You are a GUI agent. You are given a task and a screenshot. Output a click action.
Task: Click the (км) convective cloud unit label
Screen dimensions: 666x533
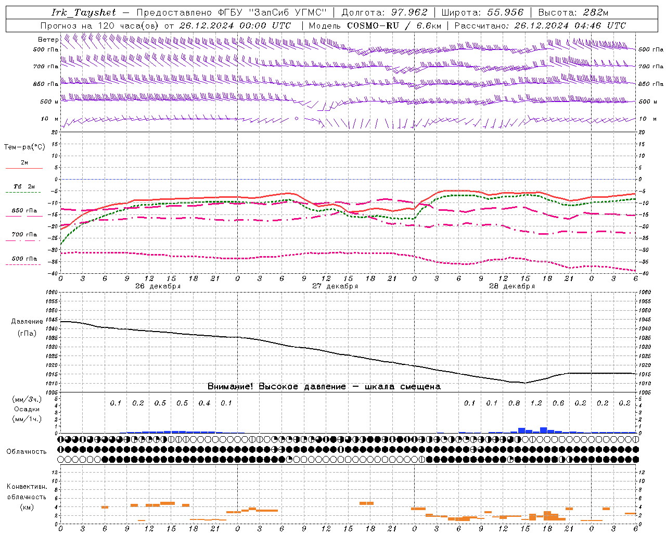[27, 507]
